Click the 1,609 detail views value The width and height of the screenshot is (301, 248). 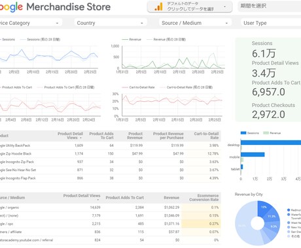tap(79, 146)
